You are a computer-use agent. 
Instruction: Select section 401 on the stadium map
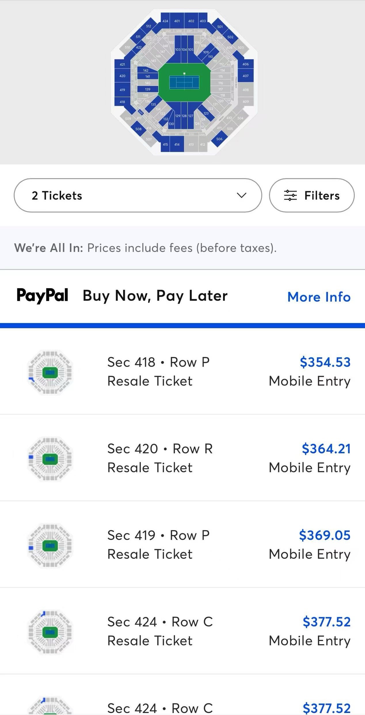[177, 21]
